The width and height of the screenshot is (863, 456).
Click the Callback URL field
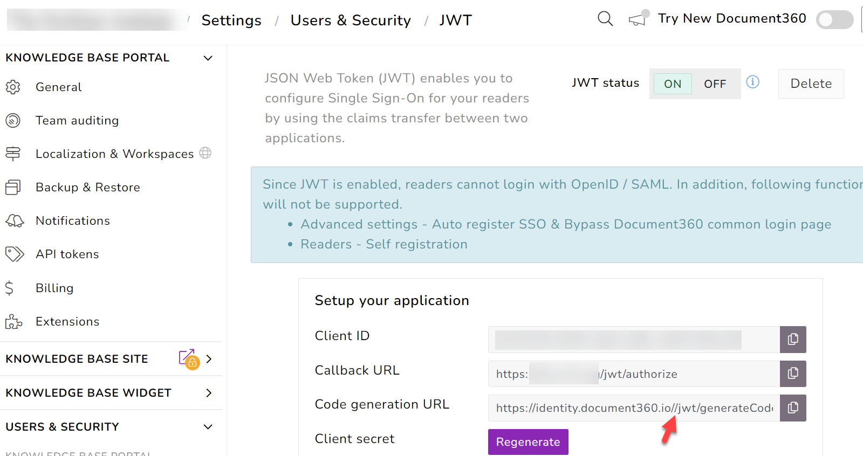(x=634, y=374)
